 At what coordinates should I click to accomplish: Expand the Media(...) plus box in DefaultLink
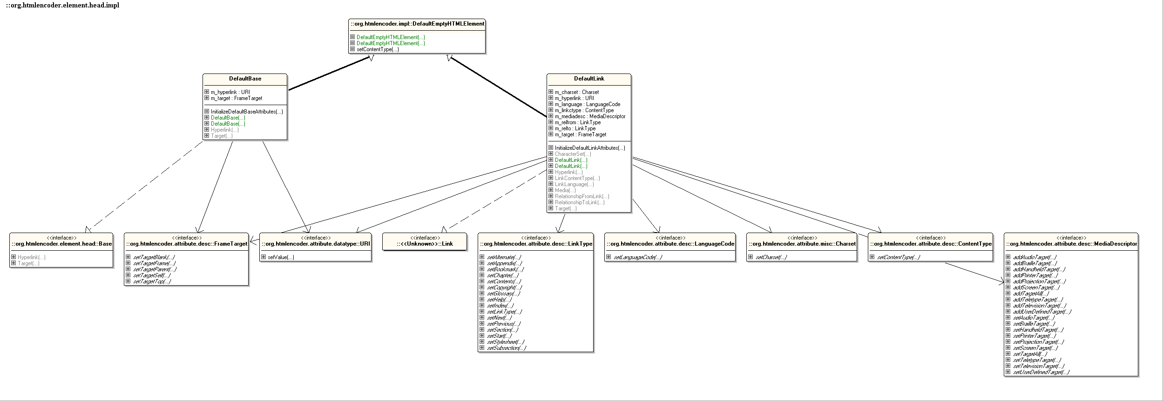tap(551, 190)
